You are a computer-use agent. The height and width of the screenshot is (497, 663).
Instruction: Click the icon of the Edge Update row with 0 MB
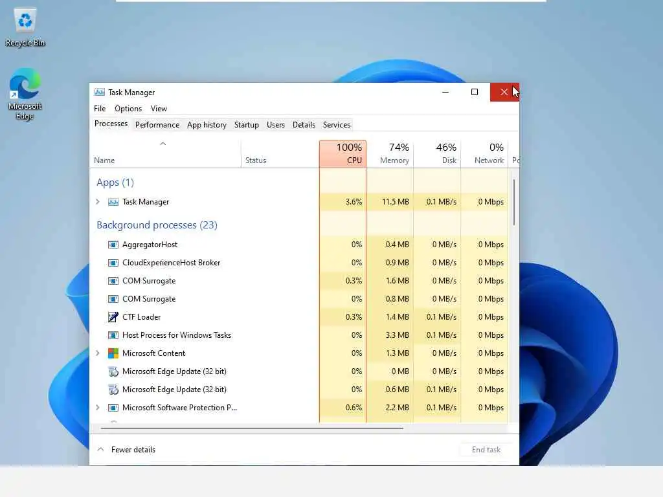[x=113, y=371]
